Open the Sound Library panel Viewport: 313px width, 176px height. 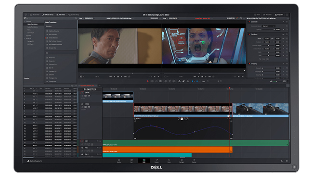click(x=74, y=15)
